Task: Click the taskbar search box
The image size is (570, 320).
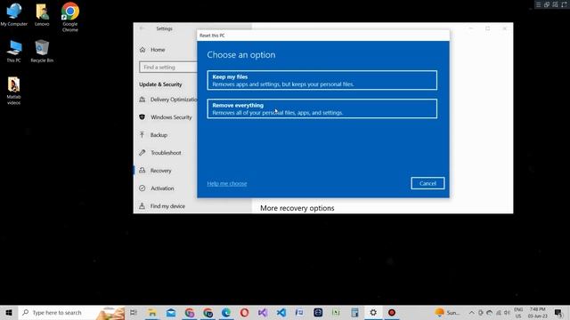Action: [71, 312]
